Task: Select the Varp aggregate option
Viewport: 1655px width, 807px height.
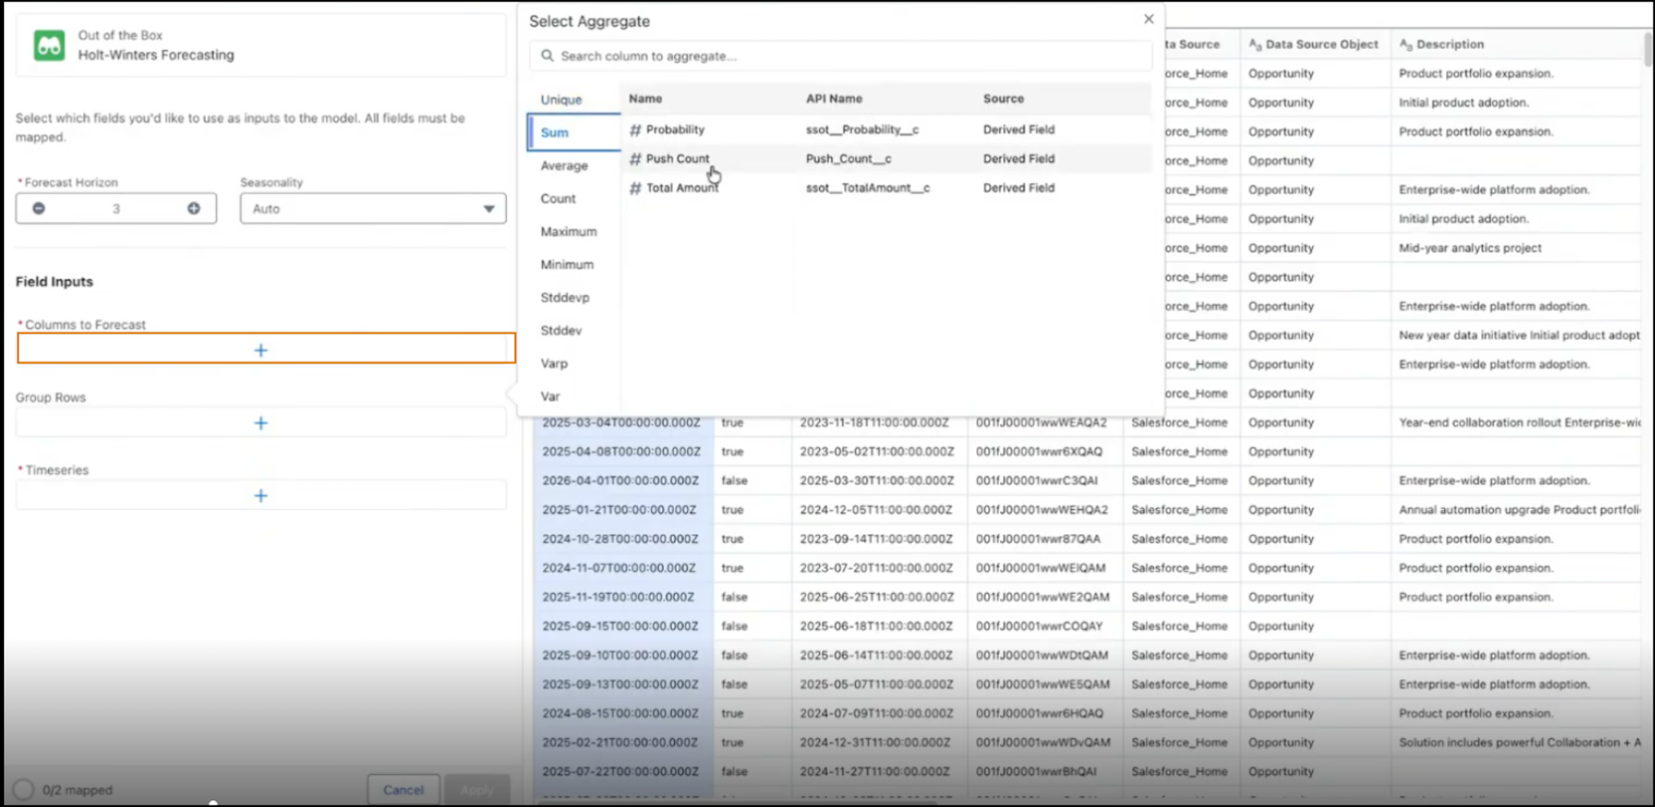Action: coord(554,363)
